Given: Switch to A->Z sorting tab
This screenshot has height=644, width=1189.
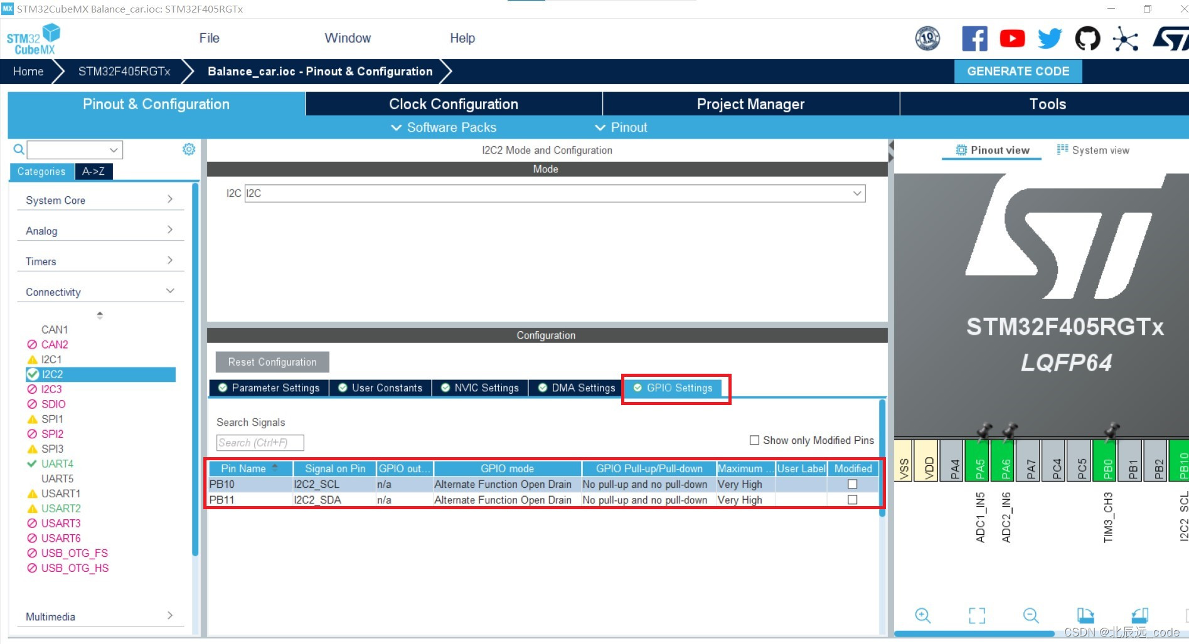Looking at the screenshot, I should [x=93, y=171].
